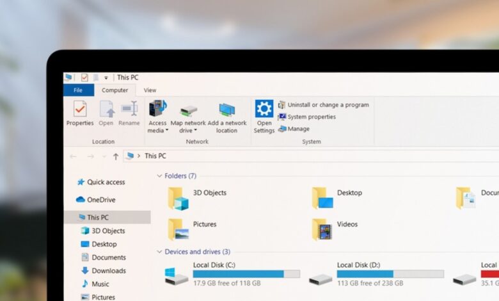The width and height of the screenshot is (499, 301).
Task: Switch to the View tab
Action: tap(150, 90)
